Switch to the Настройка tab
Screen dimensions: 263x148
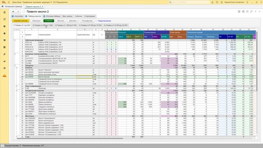(17, 16)
